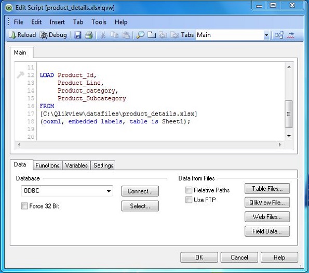Confirm with the OK button
309x273 pixels.
199,257
